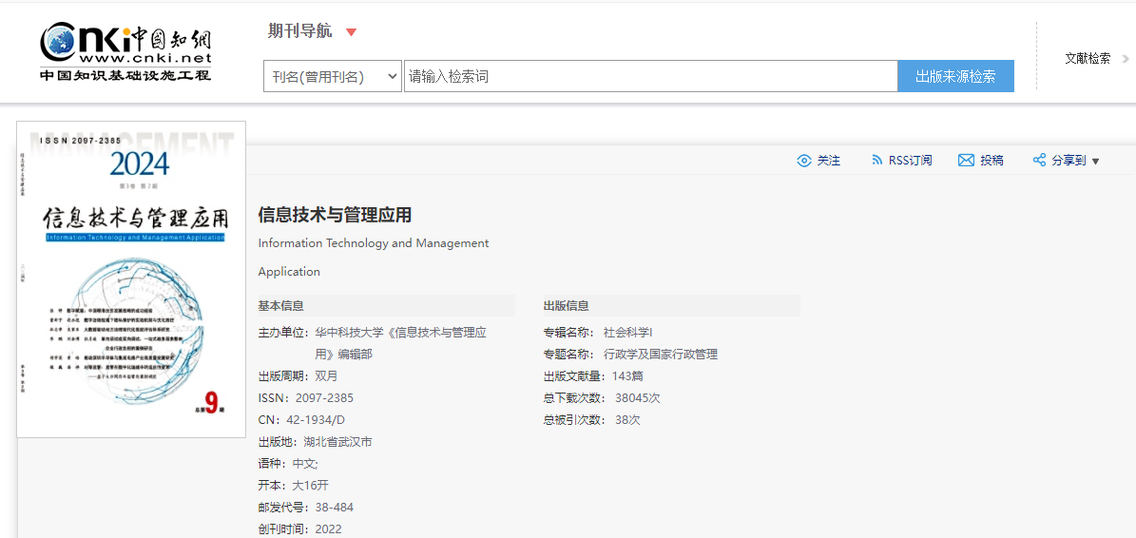Select the 出版地 value 湖北省武汉市
The width and height of the screenshot is (1136, 538).
[337, 442]
